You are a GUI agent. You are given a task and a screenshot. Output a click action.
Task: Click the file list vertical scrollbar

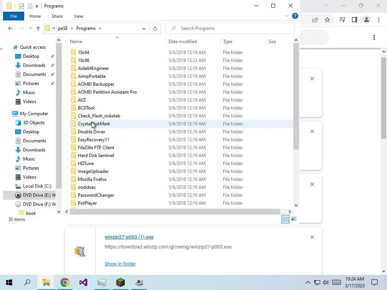pyautogui.click(x=296, y=96)
